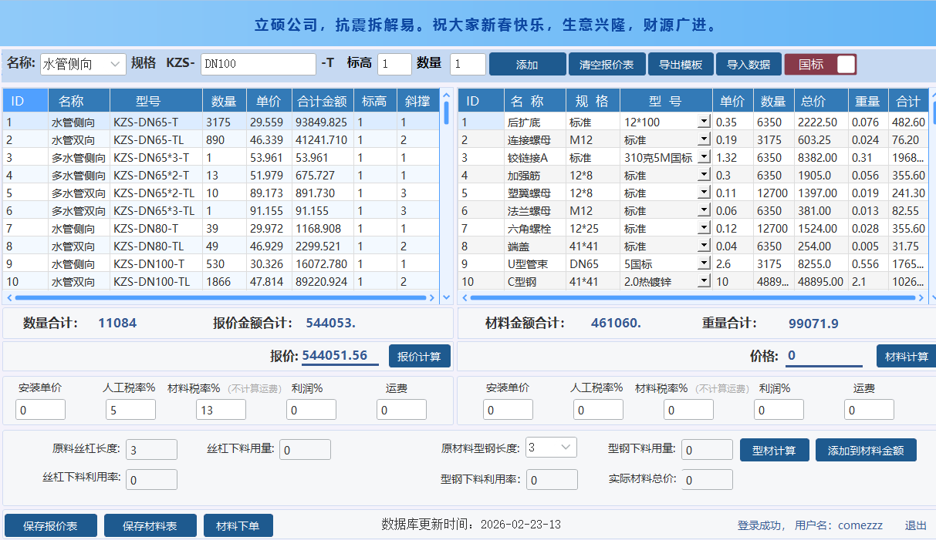The width and height of the screenshot is (936, 540).
Task: Select row KZS-DN65-TL in the quote table
Action: click(221, 139)
